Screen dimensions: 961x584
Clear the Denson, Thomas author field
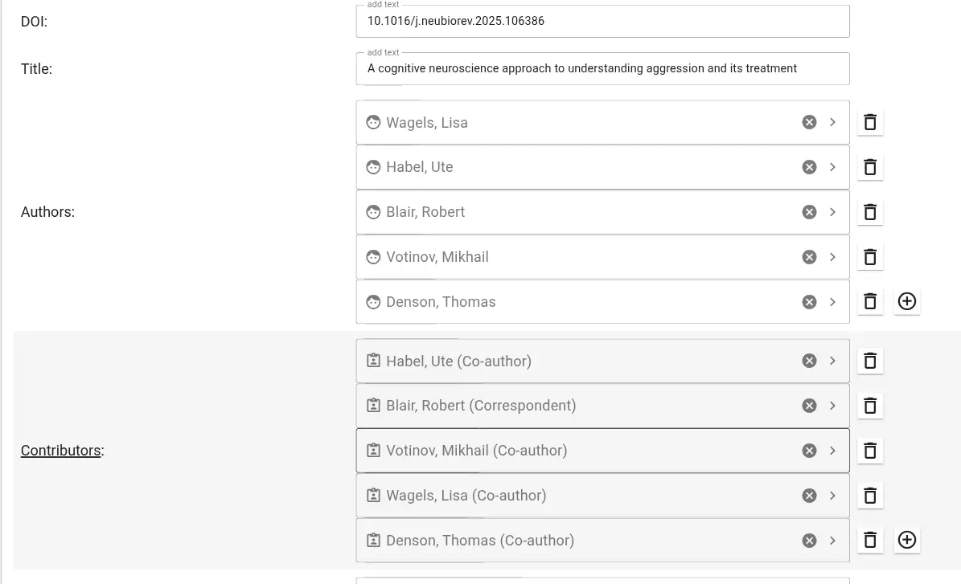(x=809, y=302)
